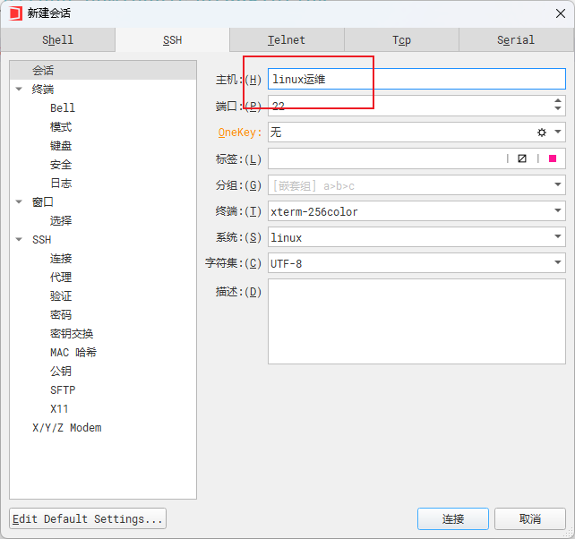Switch to the Telnet tab

(x=287, y=40)
